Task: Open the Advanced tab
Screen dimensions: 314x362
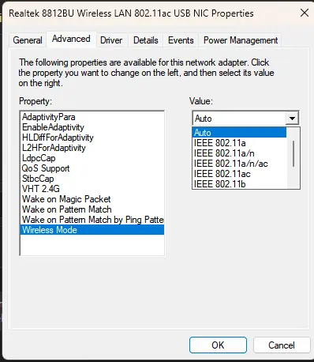Action: click(x=71, y=39)
